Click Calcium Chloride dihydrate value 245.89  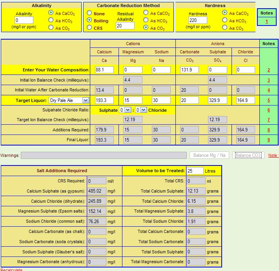pyautogui.click(x=97, y=201)
